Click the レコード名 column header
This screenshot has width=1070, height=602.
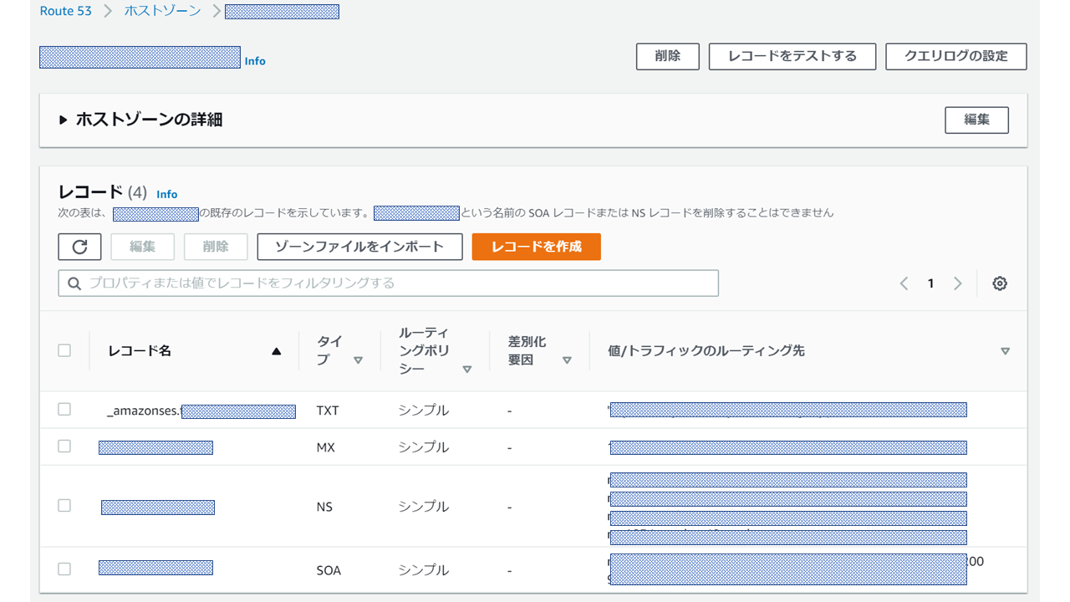(140, 351)
